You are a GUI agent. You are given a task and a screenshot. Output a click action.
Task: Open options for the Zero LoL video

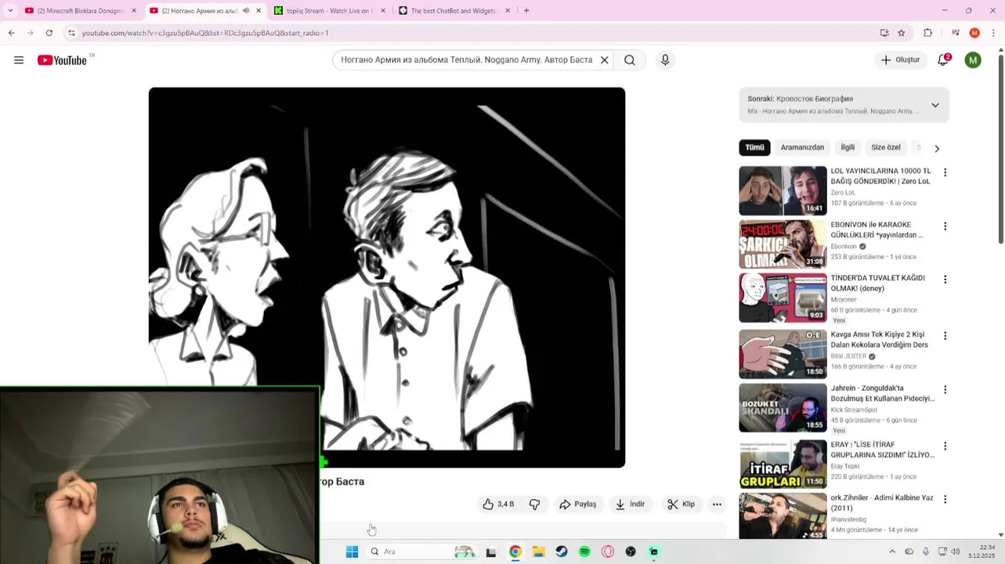coord(945,172)
